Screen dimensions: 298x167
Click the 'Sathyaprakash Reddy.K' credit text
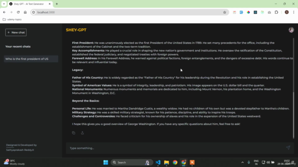click(20, 150)
